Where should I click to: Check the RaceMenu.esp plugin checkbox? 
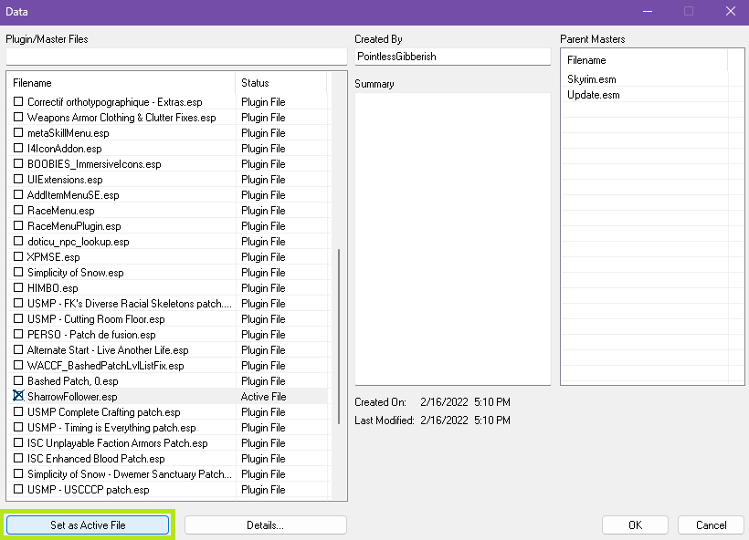(18, 210)
